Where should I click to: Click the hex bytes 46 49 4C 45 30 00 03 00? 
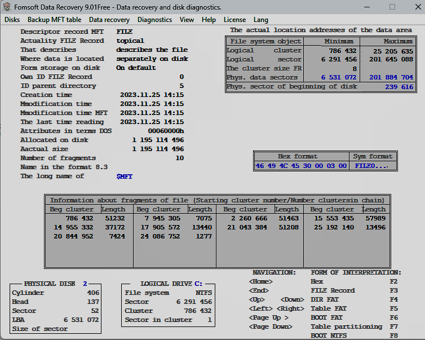pos(301,166)
